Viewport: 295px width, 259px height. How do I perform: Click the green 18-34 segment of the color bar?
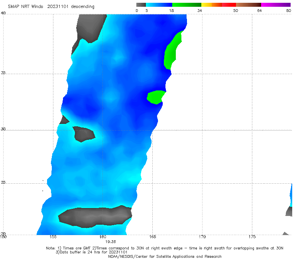(x=187, y=5)
